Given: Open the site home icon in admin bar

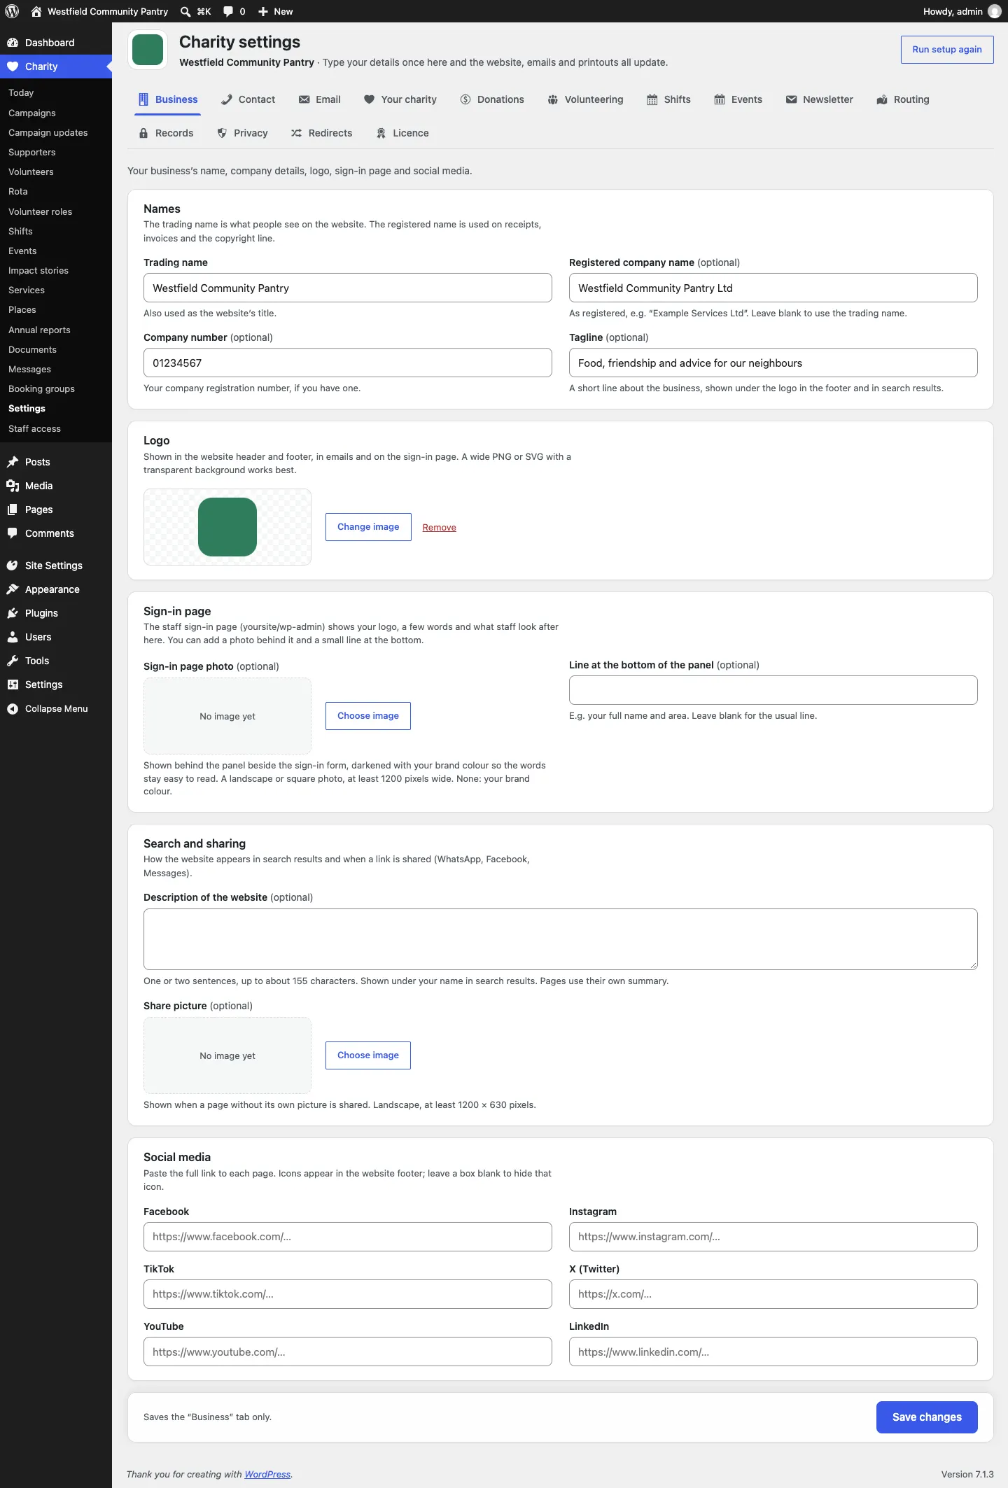Looking at the screenshot, I should [36, 11].
